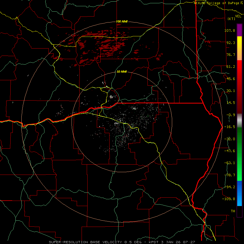Click the [KT] units label

point(232,19)
